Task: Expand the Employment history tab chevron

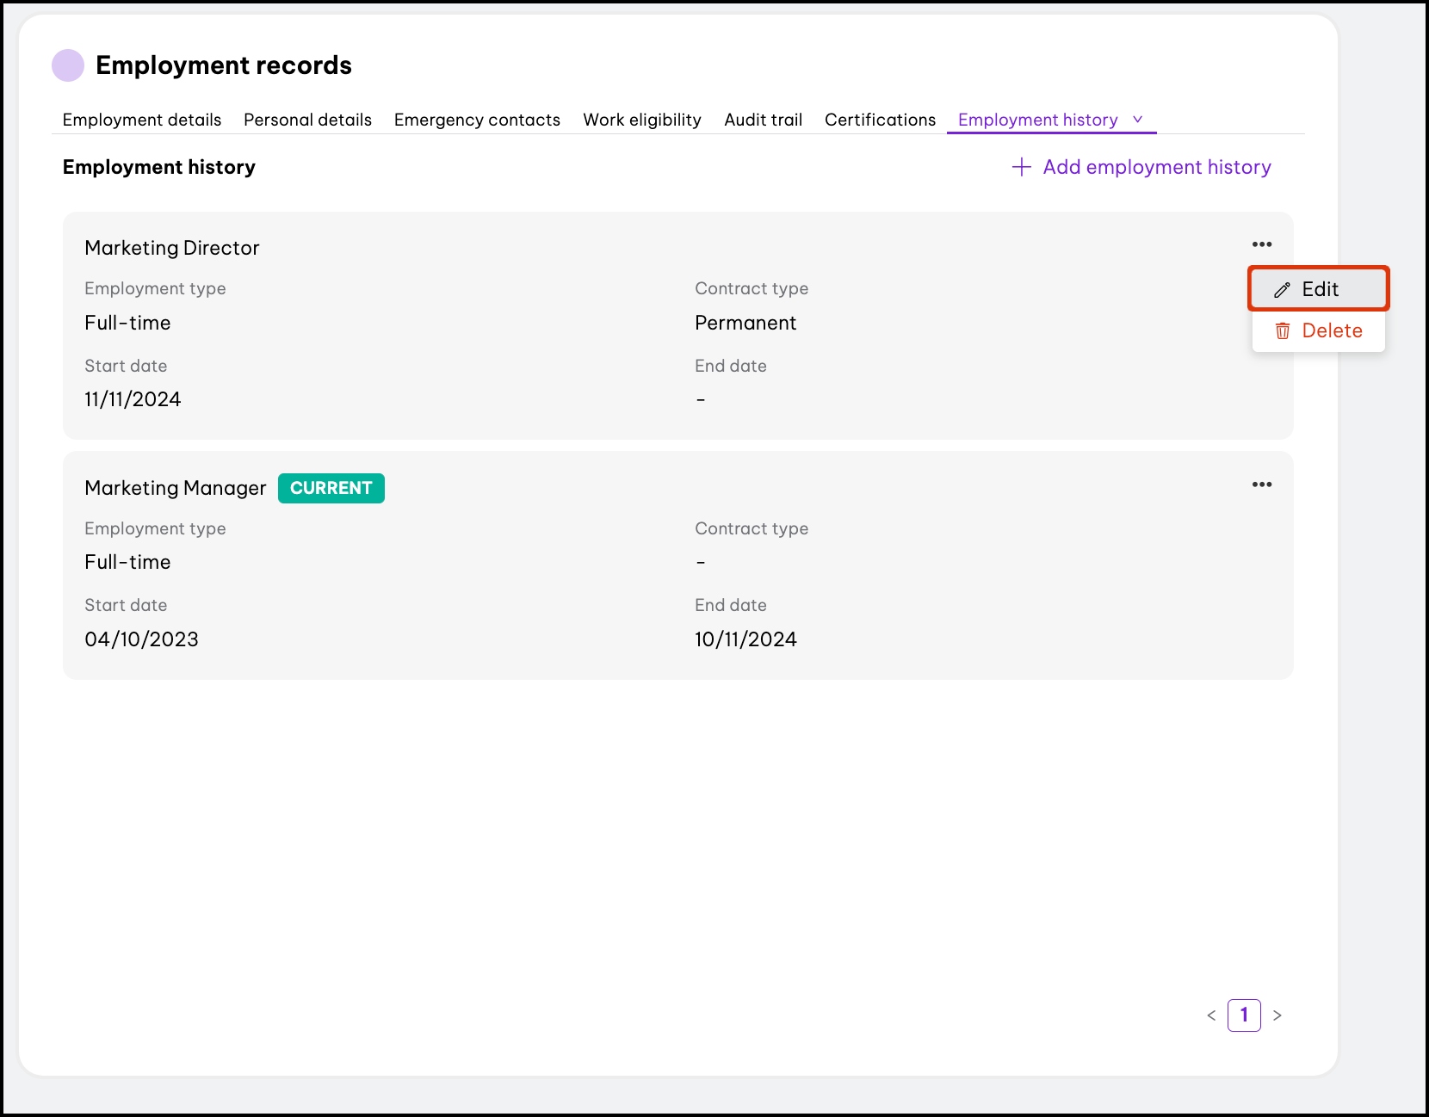Action: (x=1137, y=120)
